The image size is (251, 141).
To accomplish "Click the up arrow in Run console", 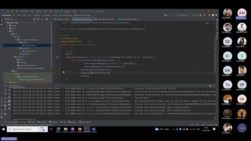I will pos(9,90).
